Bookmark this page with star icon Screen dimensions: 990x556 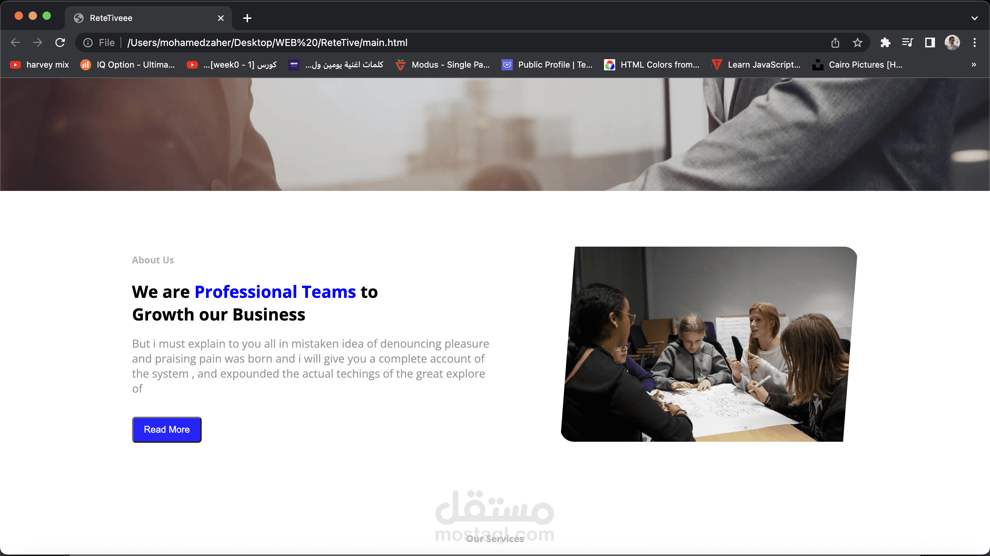(x=857, y=42)
